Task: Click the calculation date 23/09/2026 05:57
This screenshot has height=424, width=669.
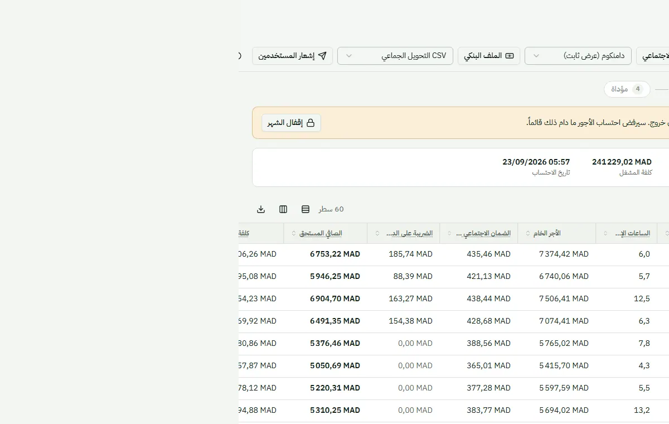Action: 536,162
